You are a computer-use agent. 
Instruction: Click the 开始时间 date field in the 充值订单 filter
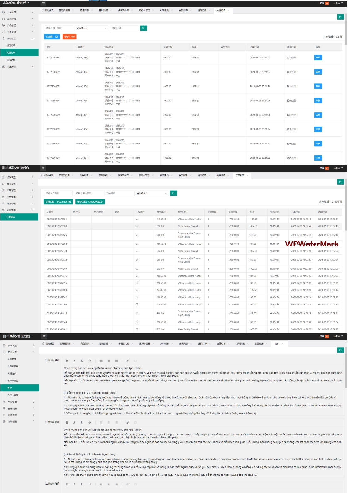[x=124, y=28]
